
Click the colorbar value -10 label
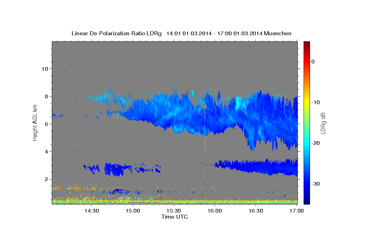(x=316, y=102)
